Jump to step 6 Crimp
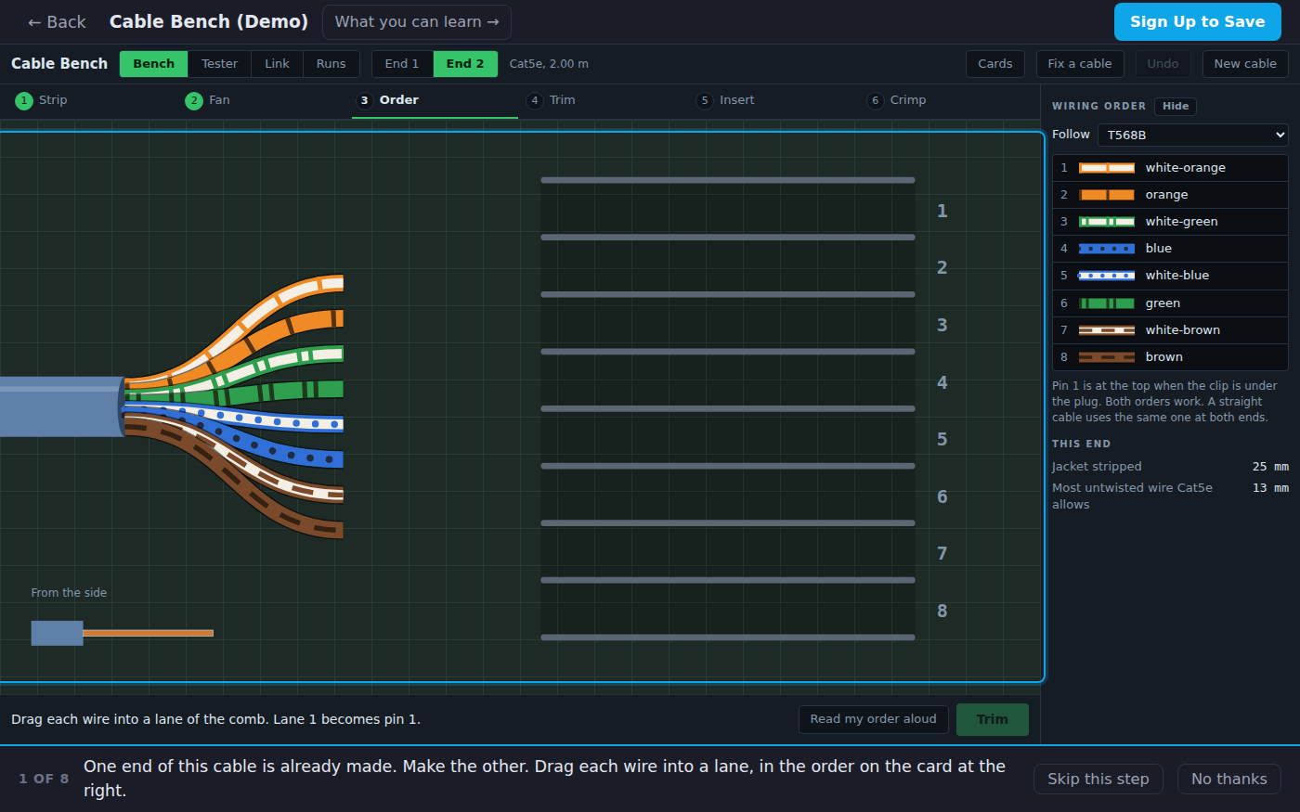 point(897,100)
